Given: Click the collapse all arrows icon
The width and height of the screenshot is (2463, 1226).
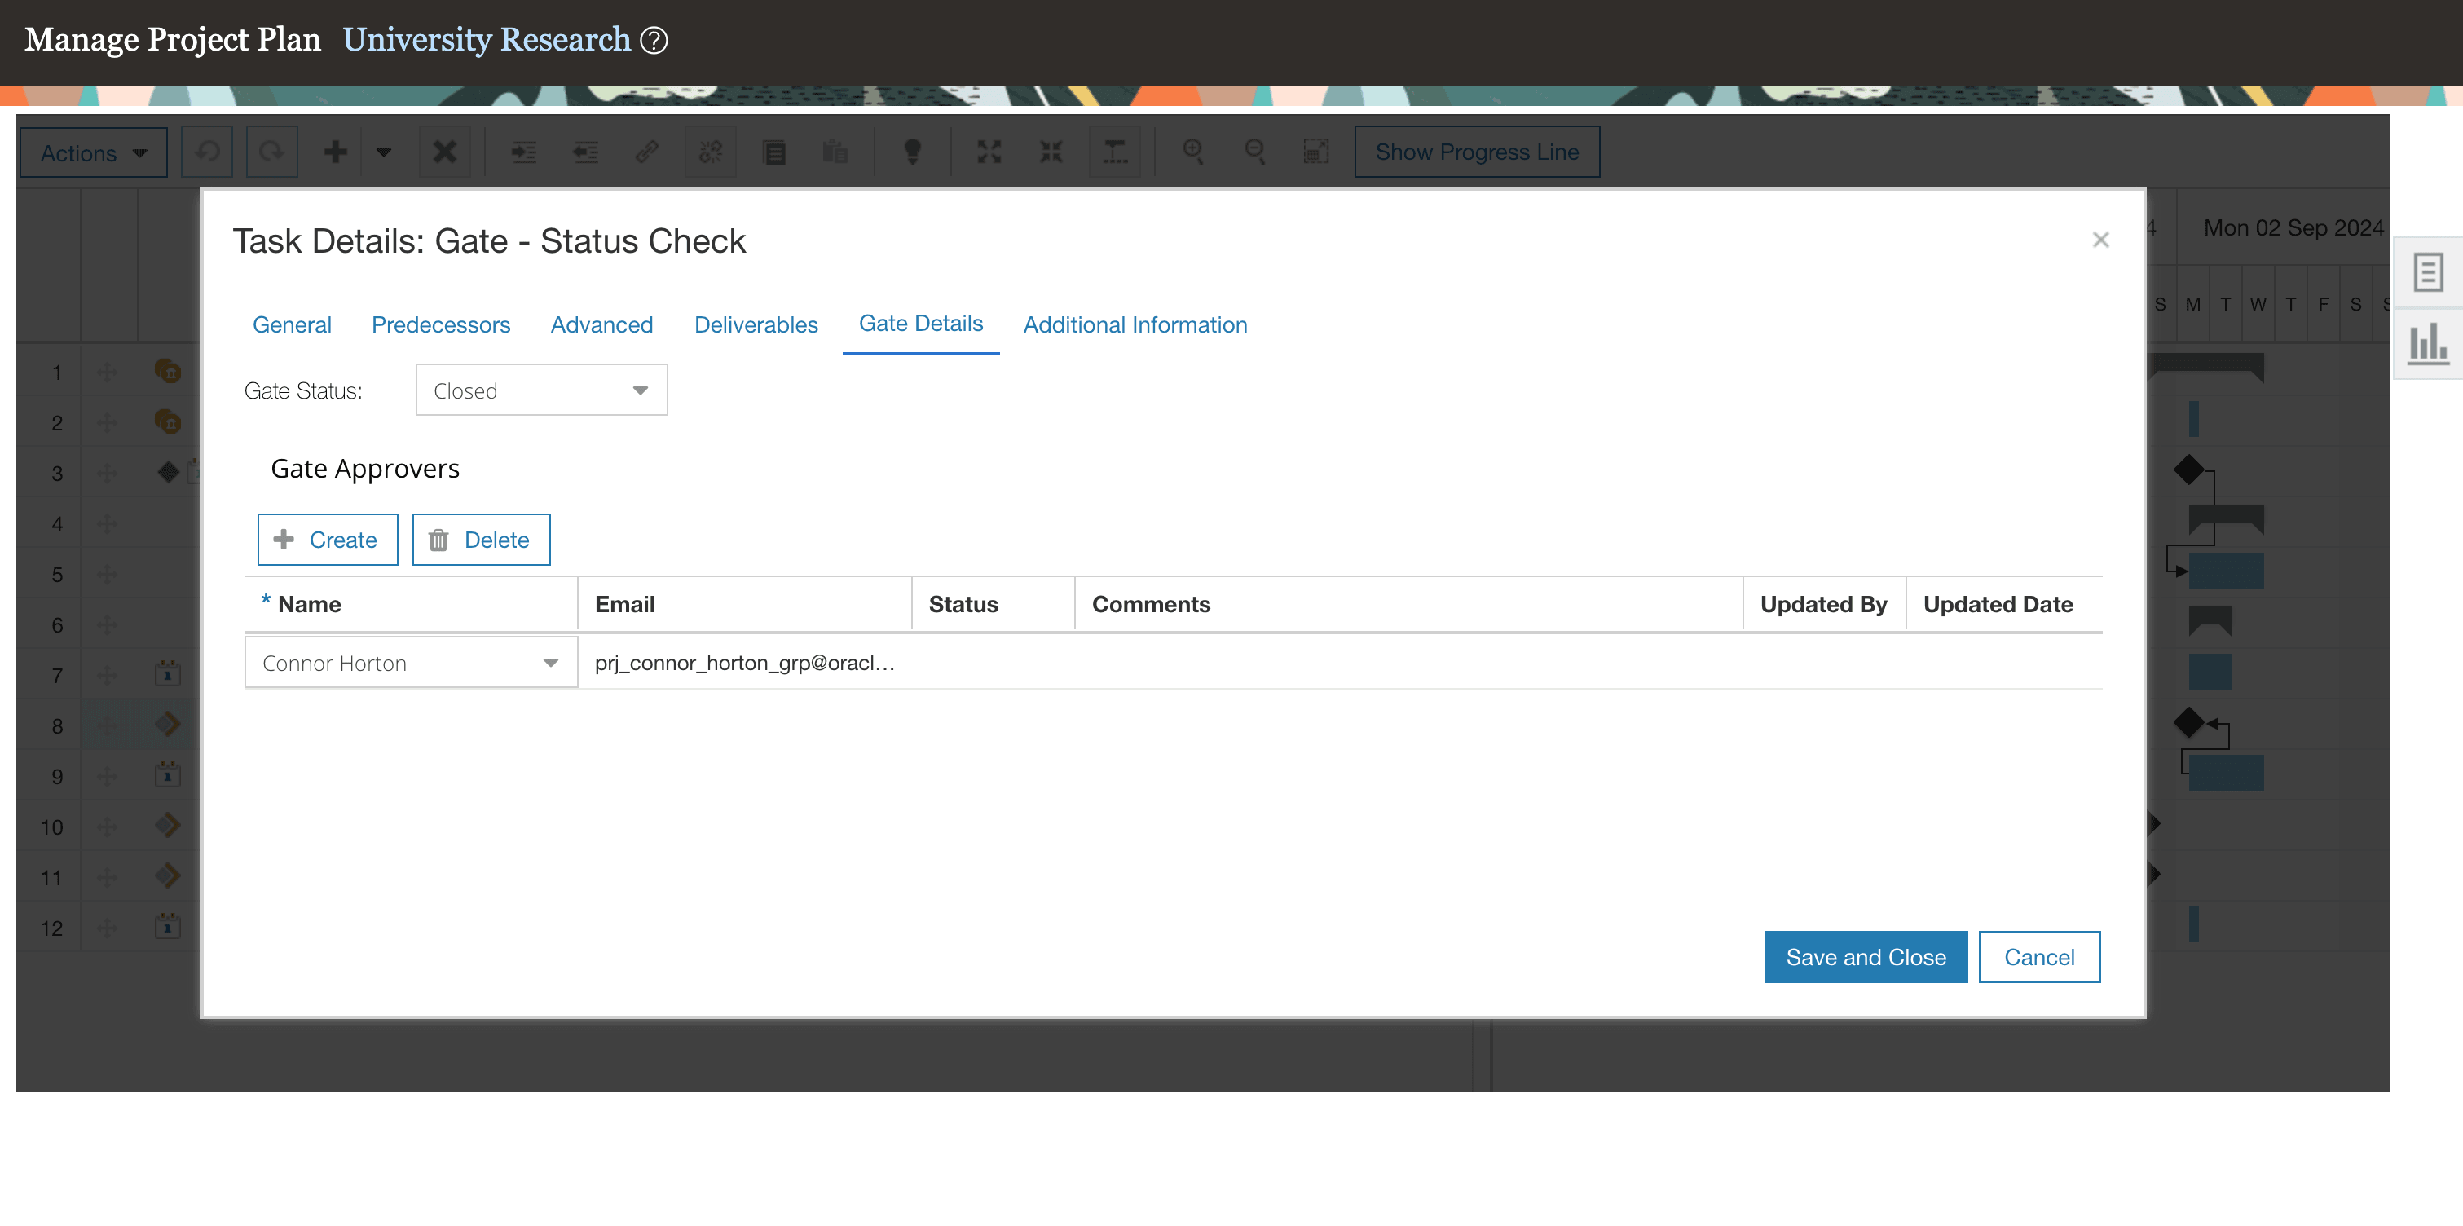Looking at the screenshot, I should pyautogui.click(x=1051, y=152).
